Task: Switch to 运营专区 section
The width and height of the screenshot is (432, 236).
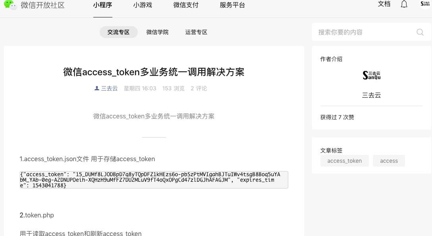Action: [x=196, y=32]
